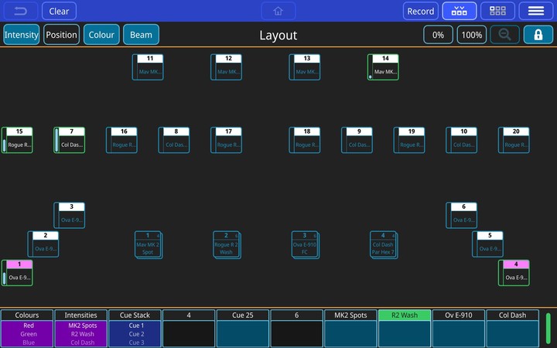Select group 3 Ova E-910 FC
This screenshot has width=557, height=348.
tap(305, 244)
